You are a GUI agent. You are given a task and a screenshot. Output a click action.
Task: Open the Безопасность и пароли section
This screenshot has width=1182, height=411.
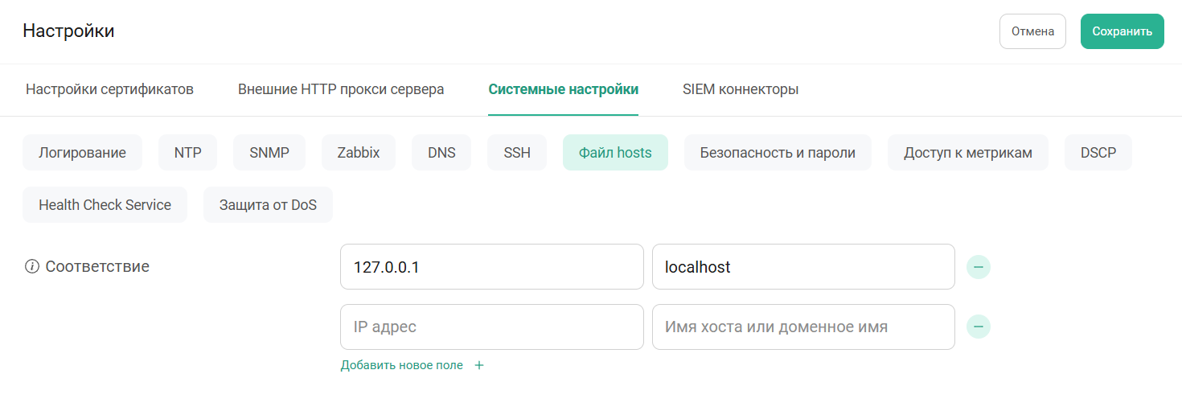coord(778,153)
